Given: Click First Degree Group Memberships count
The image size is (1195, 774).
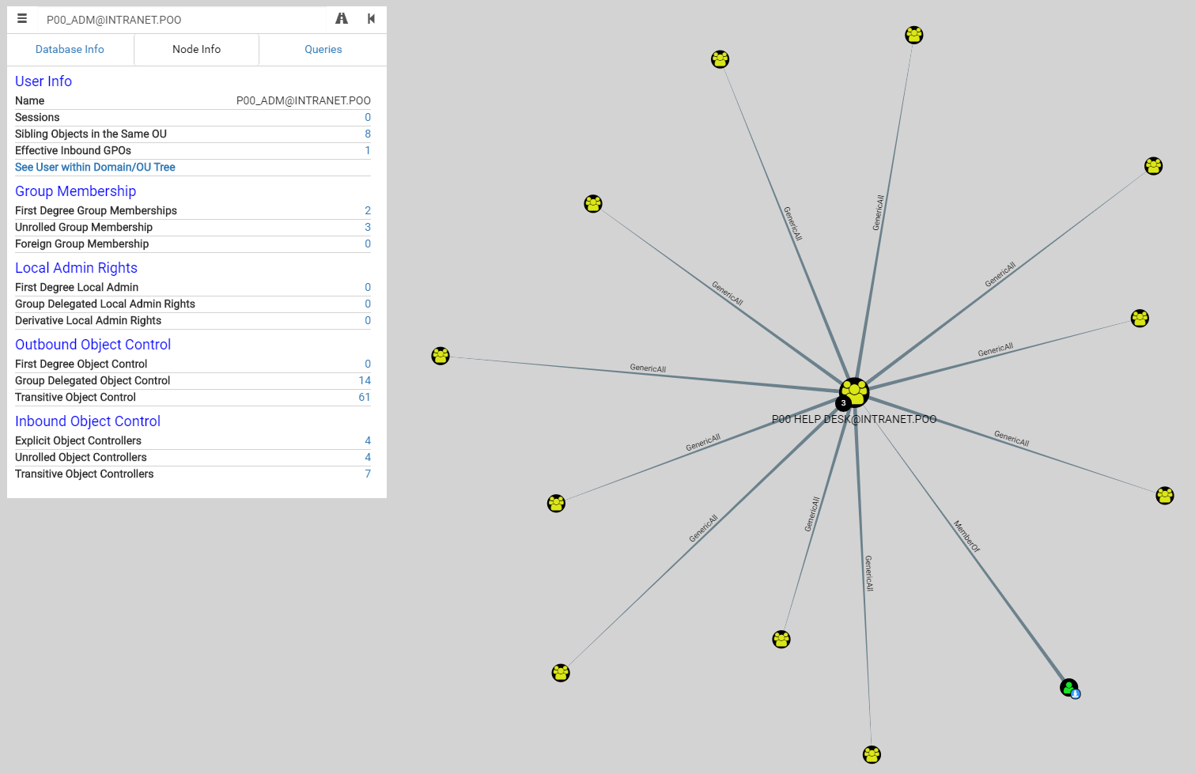Looking at the screenshot, I should click(x=367, y=210).
